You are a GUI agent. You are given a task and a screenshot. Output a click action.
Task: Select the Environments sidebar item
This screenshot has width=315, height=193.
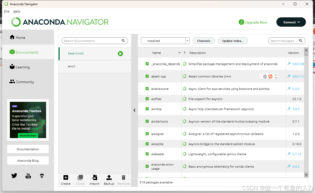coord(28,52)
